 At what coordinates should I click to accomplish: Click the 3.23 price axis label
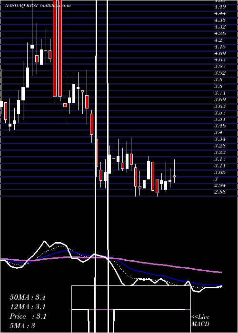click(220, 152)
